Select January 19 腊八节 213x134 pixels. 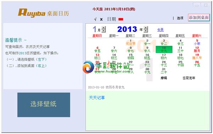[x=197, y=57]
